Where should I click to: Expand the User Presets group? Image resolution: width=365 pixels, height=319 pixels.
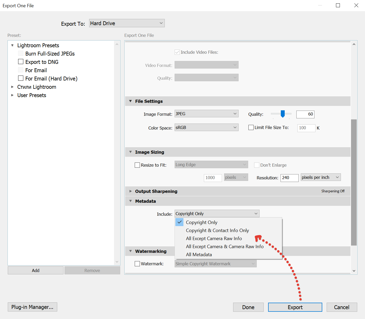pyautogui.click(x=12, y=95)
